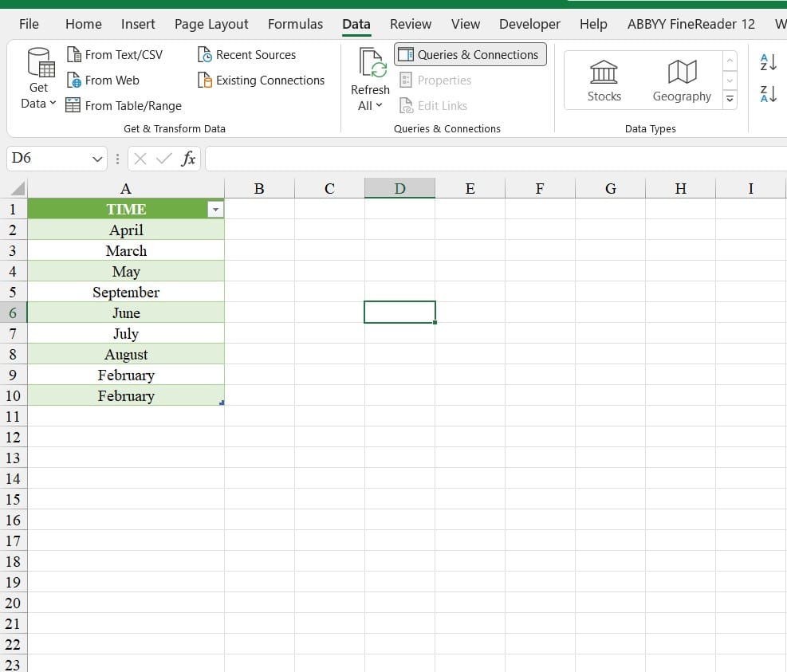Open the TIME column filter dropdown
The image size is (787, 672).
pos(215,209)
